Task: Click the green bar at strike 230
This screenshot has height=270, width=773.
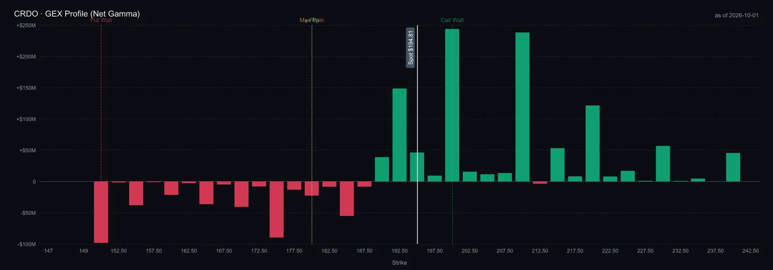Action: pos(663,164)
